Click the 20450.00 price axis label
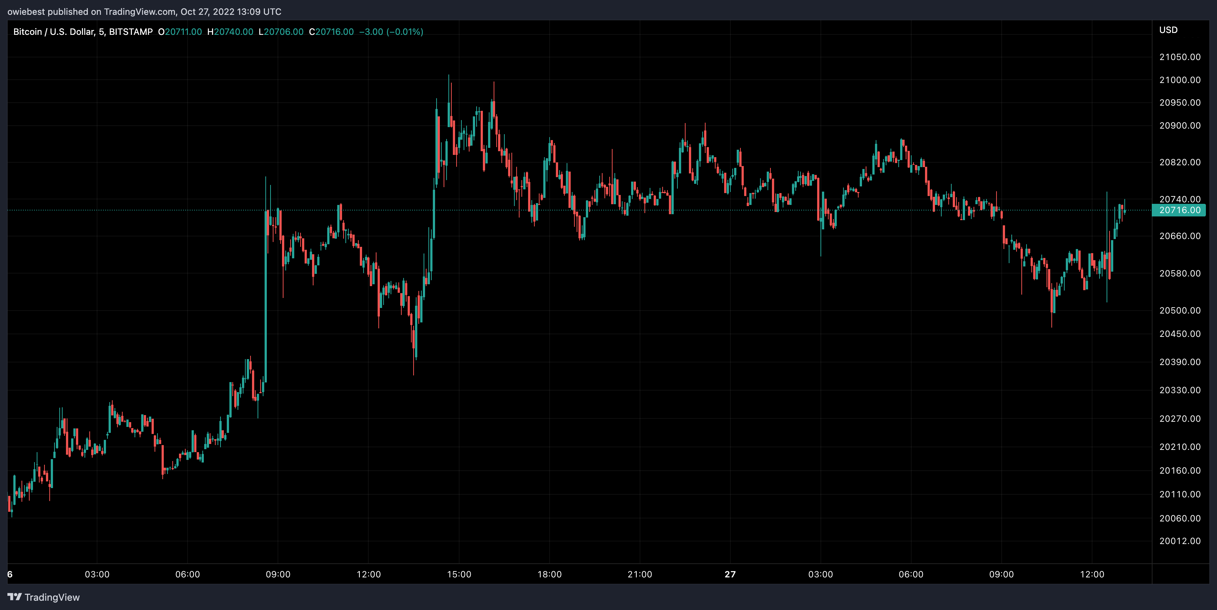This screenshot has width=1217, height=610. pyautogui.click(x=1180, y=334)
